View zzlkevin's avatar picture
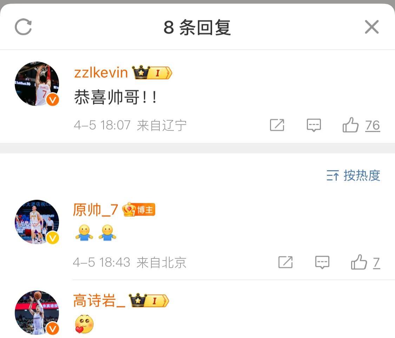 click(x=37, y=84)
